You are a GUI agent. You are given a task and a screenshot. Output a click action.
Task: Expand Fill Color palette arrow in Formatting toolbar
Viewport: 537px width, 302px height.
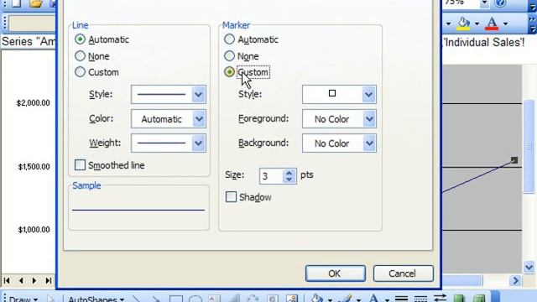click(477, 24)
